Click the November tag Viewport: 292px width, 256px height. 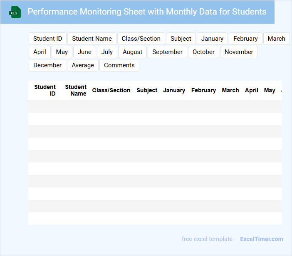pos(239,52)
